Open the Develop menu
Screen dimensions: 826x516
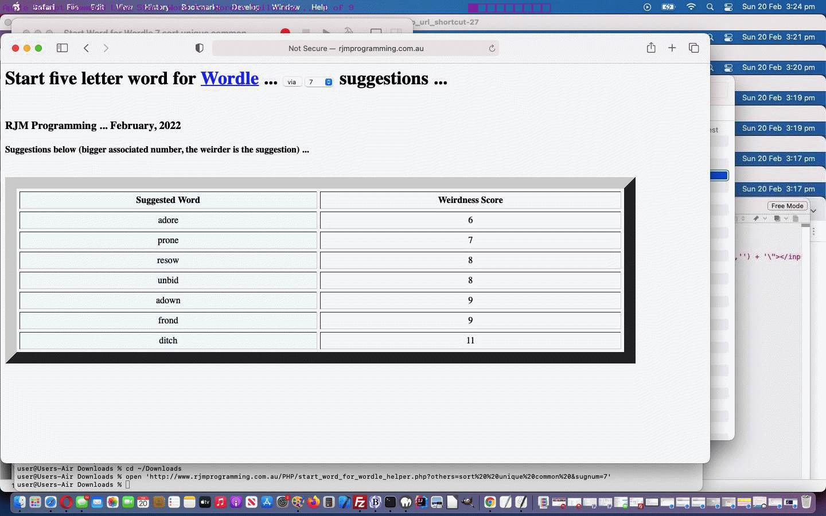tap(246, 7)
